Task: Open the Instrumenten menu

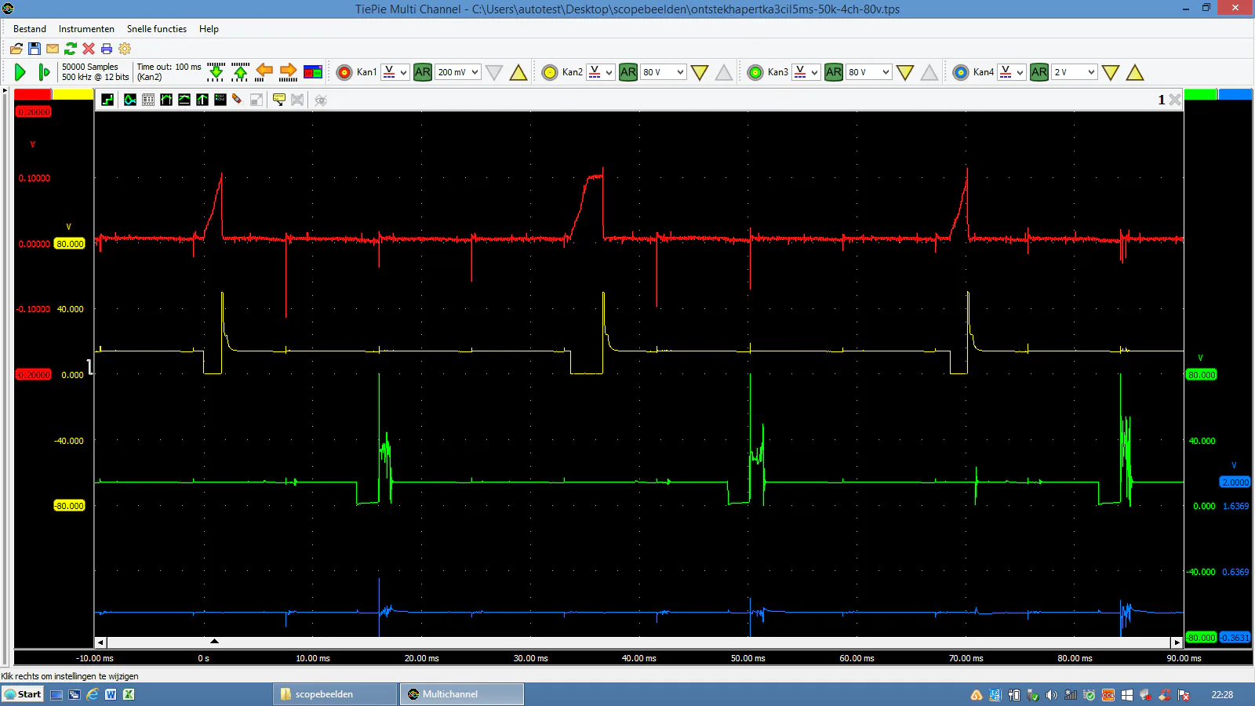Action: (86, 29)
